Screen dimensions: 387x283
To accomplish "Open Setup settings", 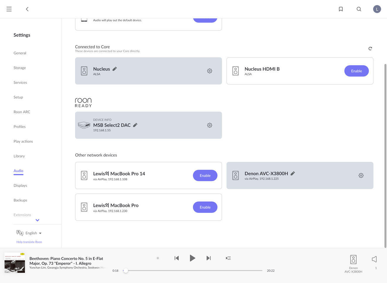I will coord(18,97).
